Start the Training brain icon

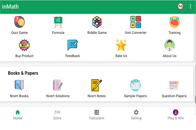[174, 22]
